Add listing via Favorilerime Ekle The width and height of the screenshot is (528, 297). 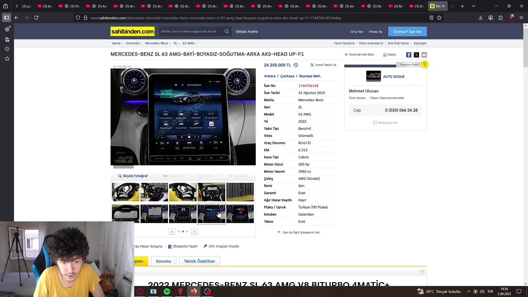coord(359,54)
